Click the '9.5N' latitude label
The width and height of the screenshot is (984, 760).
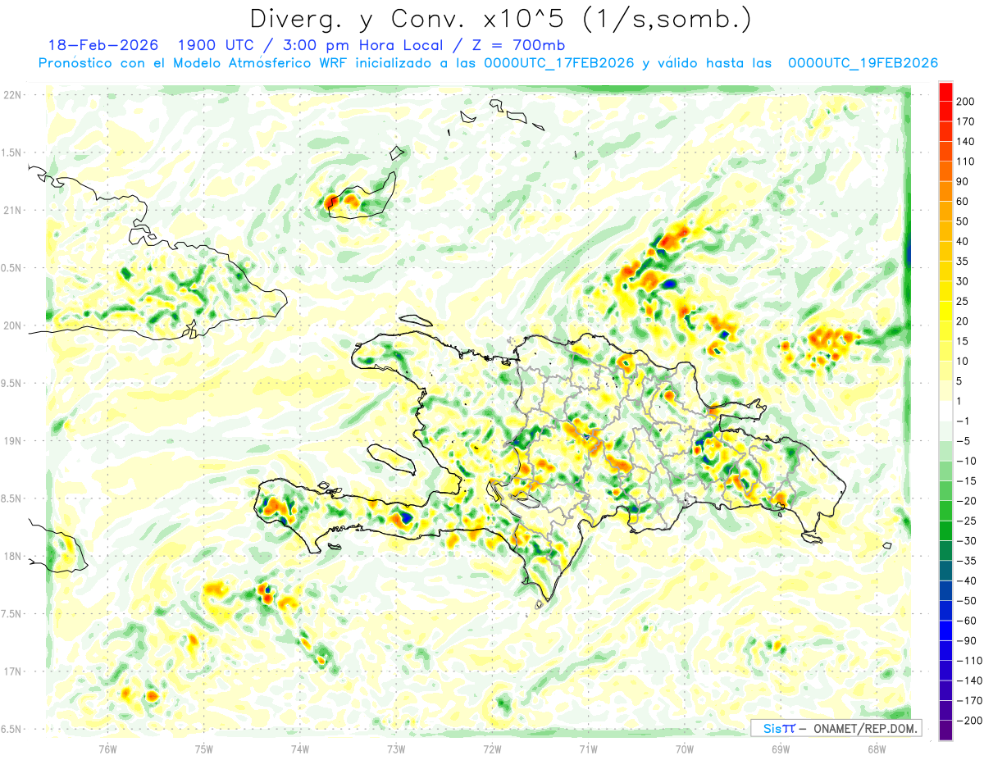coord(11,384)
